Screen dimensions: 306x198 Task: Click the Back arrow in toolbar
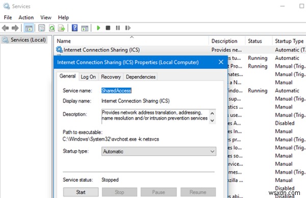[6, 28]
